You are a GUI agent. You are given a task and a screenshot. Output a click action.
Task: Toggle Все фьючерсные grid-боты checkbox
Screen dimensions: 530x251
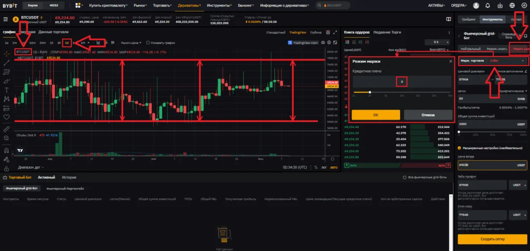point(405,177)
